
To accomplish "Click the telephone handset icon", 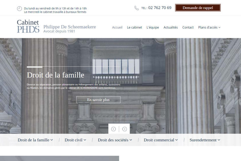I will tap(136, 8).
